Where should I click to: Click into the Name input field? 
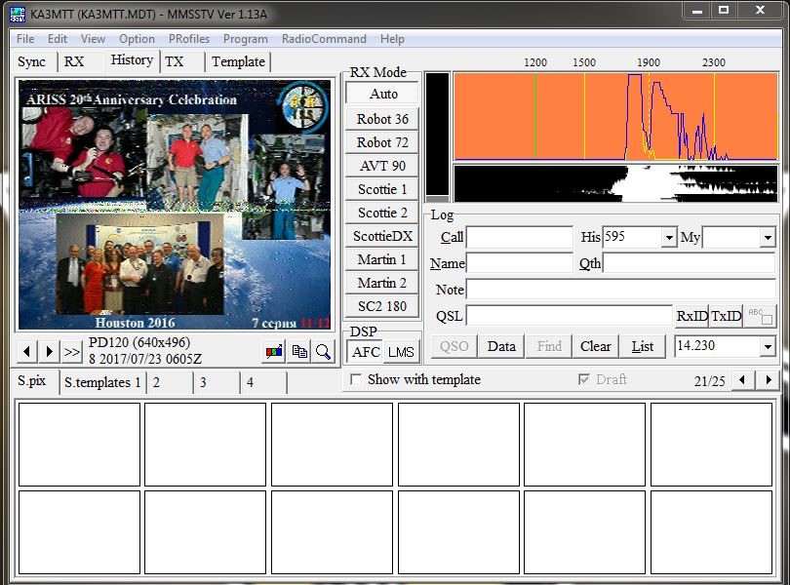(520, 263)
